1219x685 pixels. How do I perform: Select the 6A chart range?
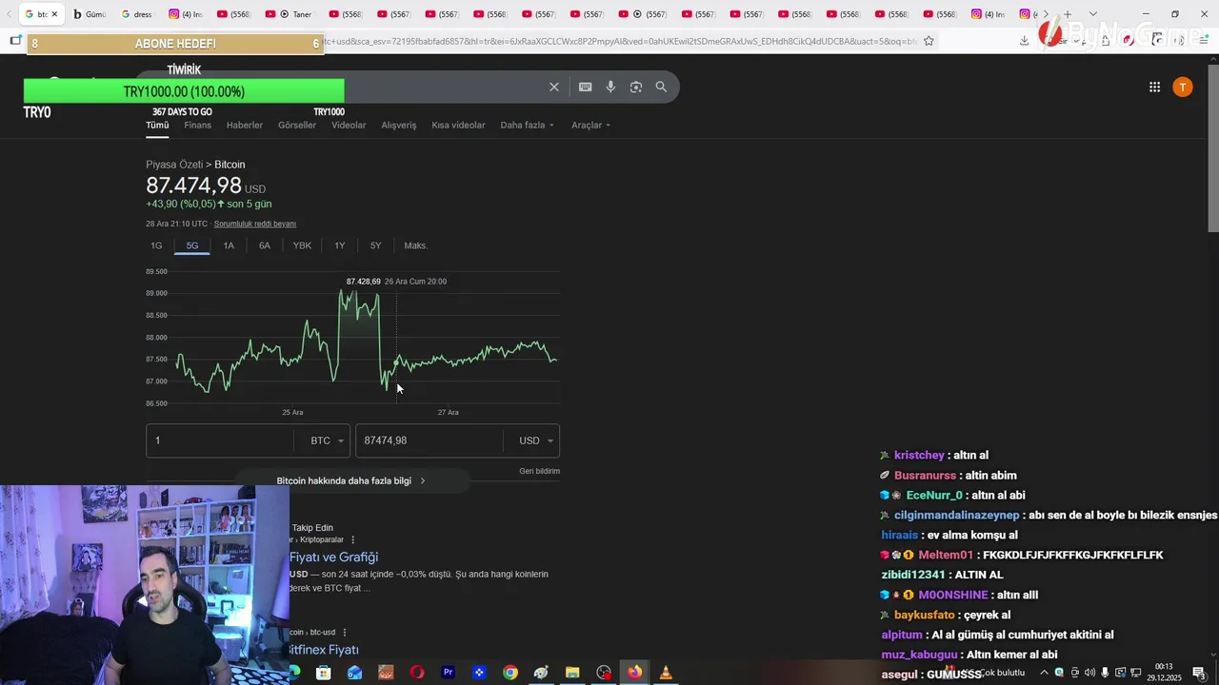click(265, 245)
